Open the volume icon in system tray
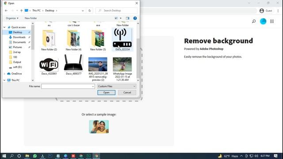 [256, 156]
